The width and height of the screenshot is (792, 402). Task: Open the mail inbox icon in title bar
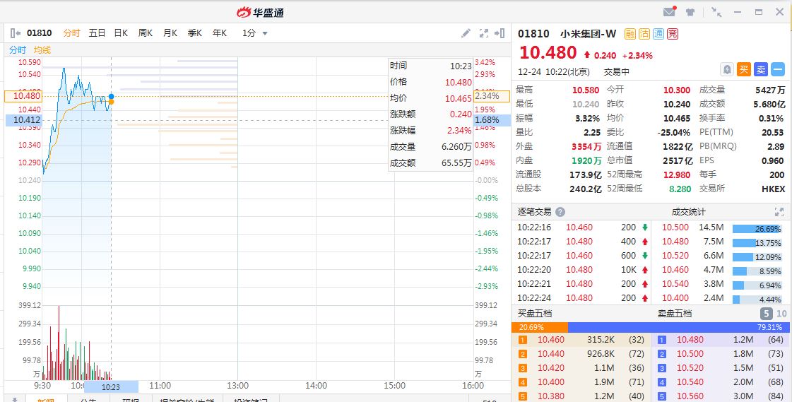[669, 12]
